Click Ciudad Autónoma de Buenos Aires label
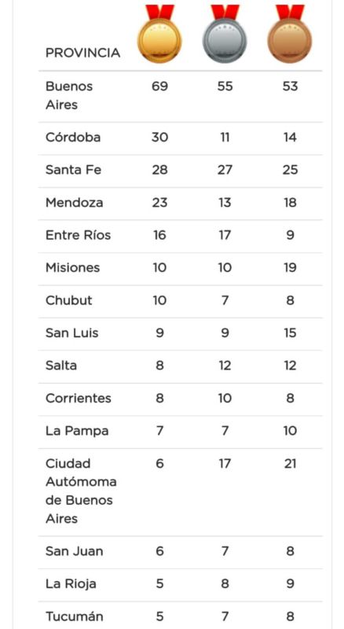The image size is (344, 629). tap(81, 491)
